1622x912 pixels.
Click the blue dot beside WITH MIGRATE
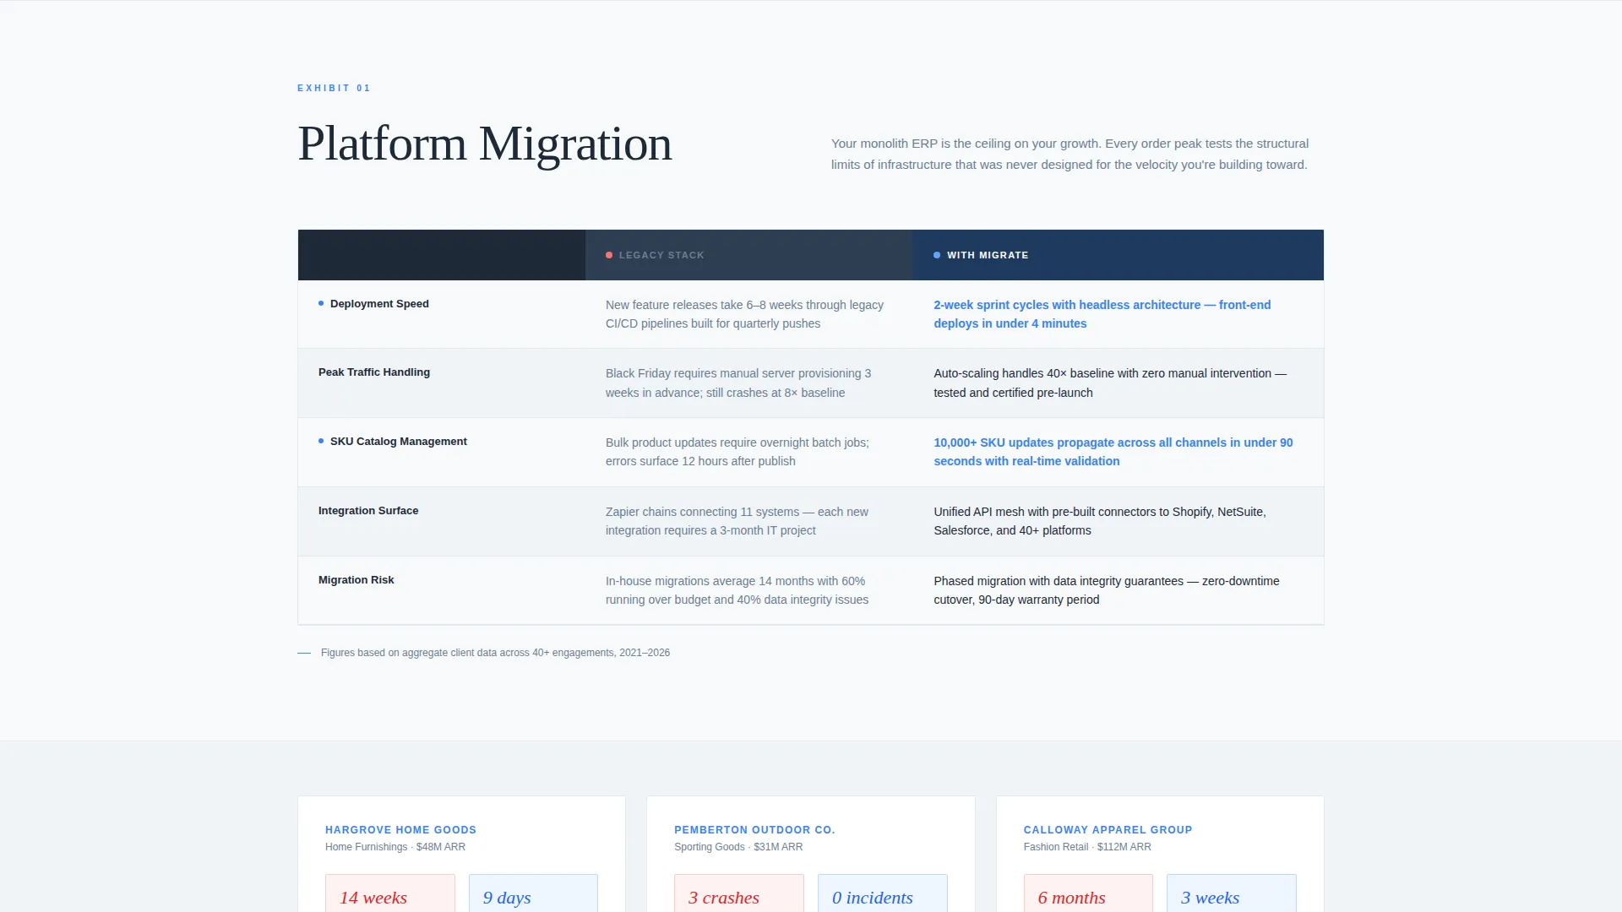[x=937, y=255]
